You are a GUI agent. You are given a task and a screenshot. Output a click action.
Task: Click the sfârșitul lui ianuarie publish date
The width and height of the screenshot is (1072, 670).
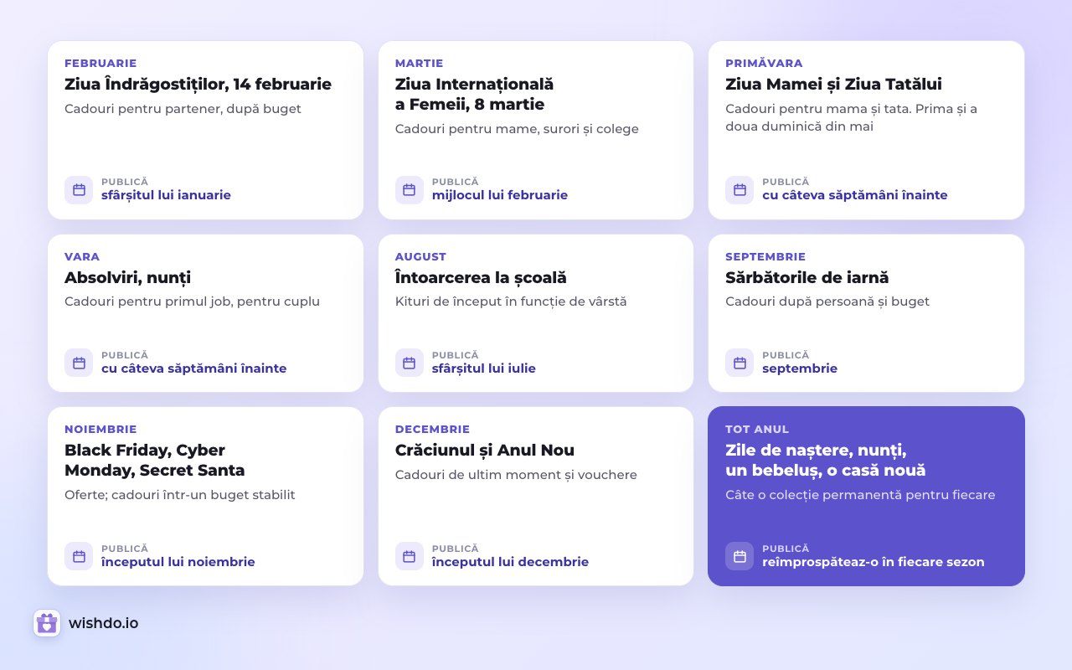click(x=166, y=195)
